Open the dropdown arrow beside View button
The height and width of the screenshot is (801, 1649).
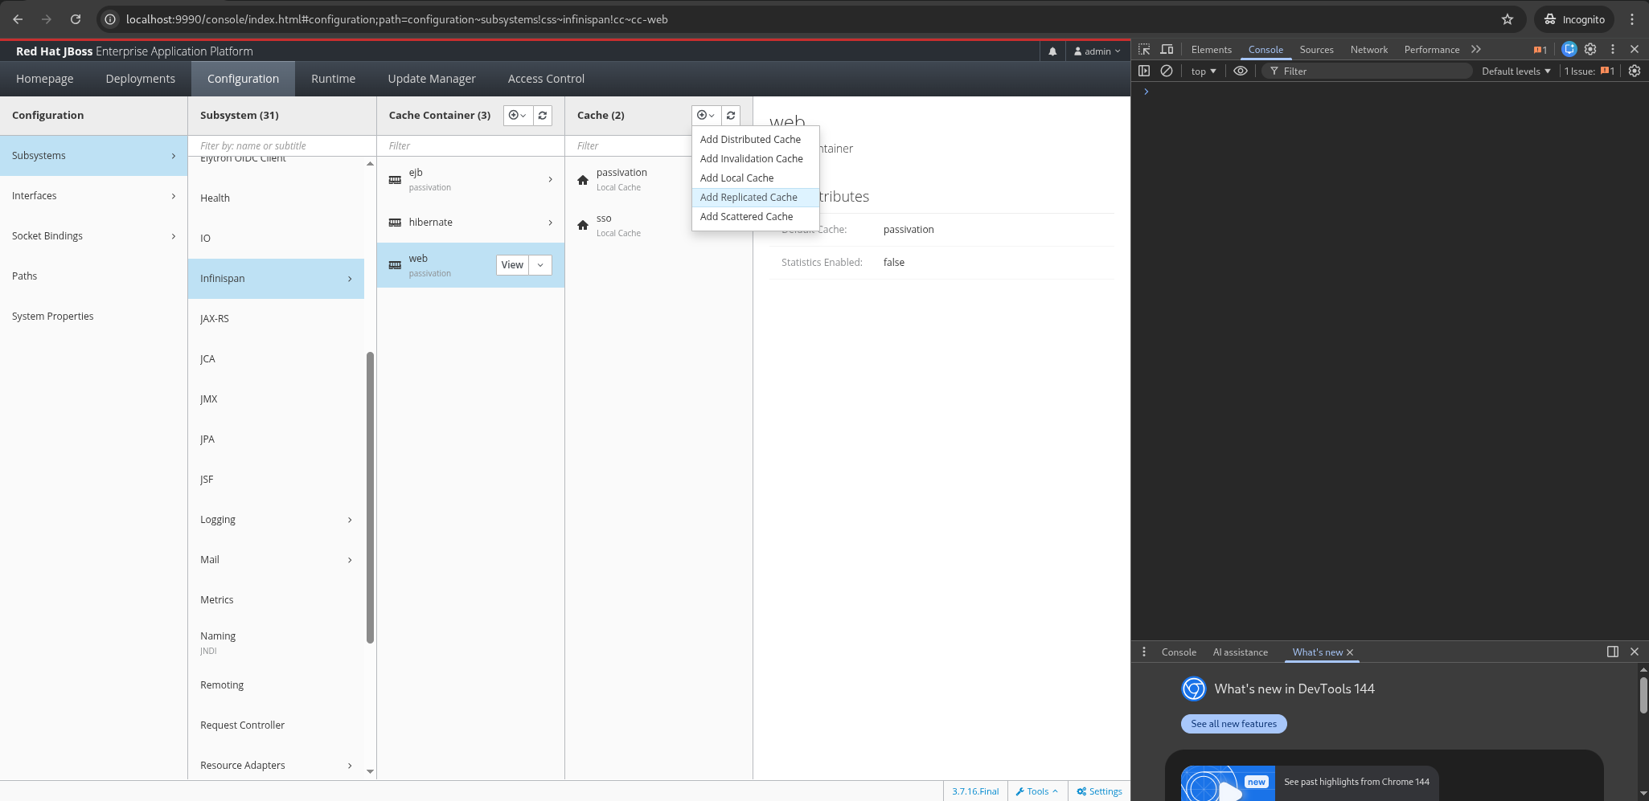(540, 265)
